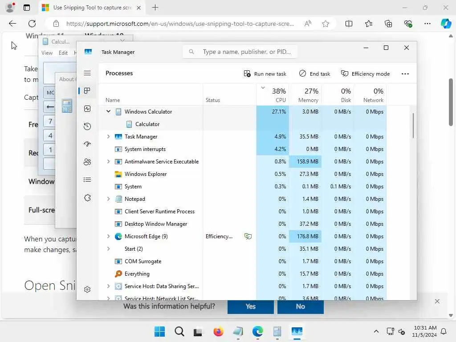Image resolution: width=456 pixels, height=342 pixels.
Task: Select Calculator child process row
Action: (x=243, y=124)
